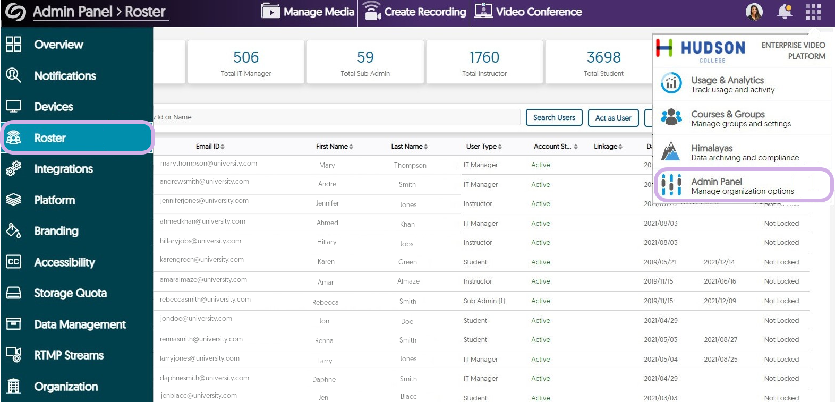
Task: Click the Accessibility CC icon
Action: 13,262
